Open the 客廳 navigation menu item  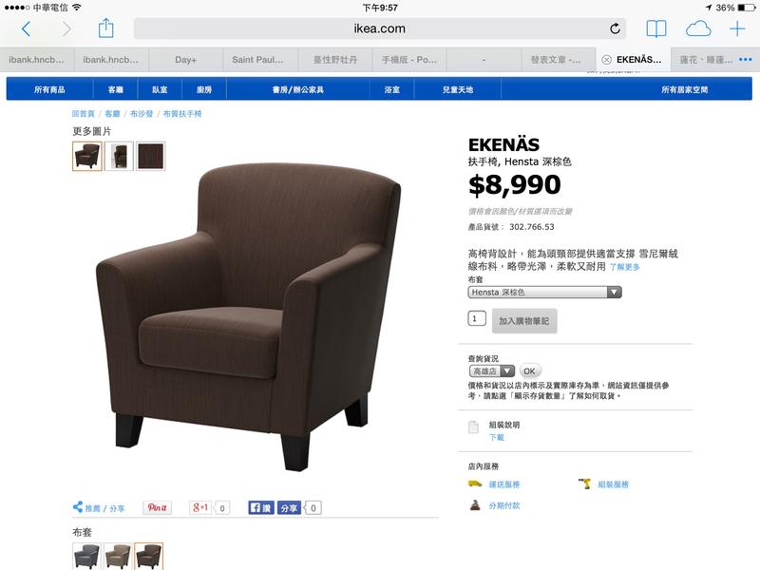click(115, 89)
